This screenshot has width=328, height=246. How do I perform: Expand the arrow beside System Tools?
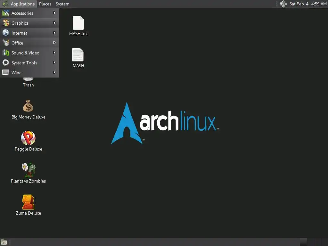(54, 62)
